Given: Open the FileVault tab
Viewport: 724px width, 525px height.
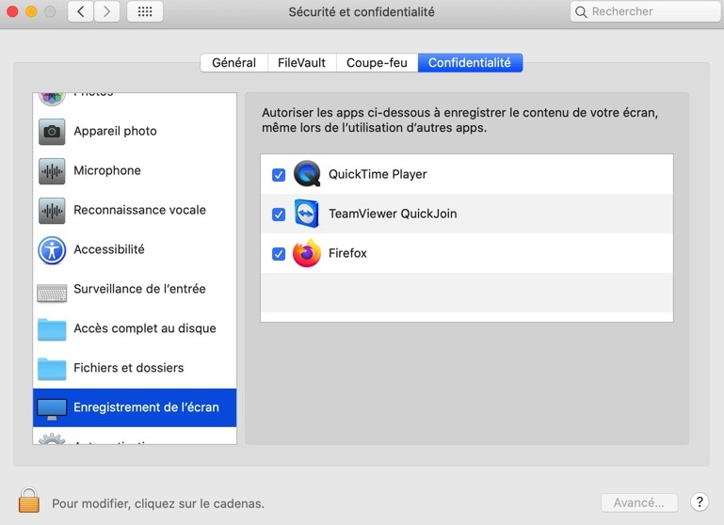Looking at the screenshot, I should [x=301, y=63].
